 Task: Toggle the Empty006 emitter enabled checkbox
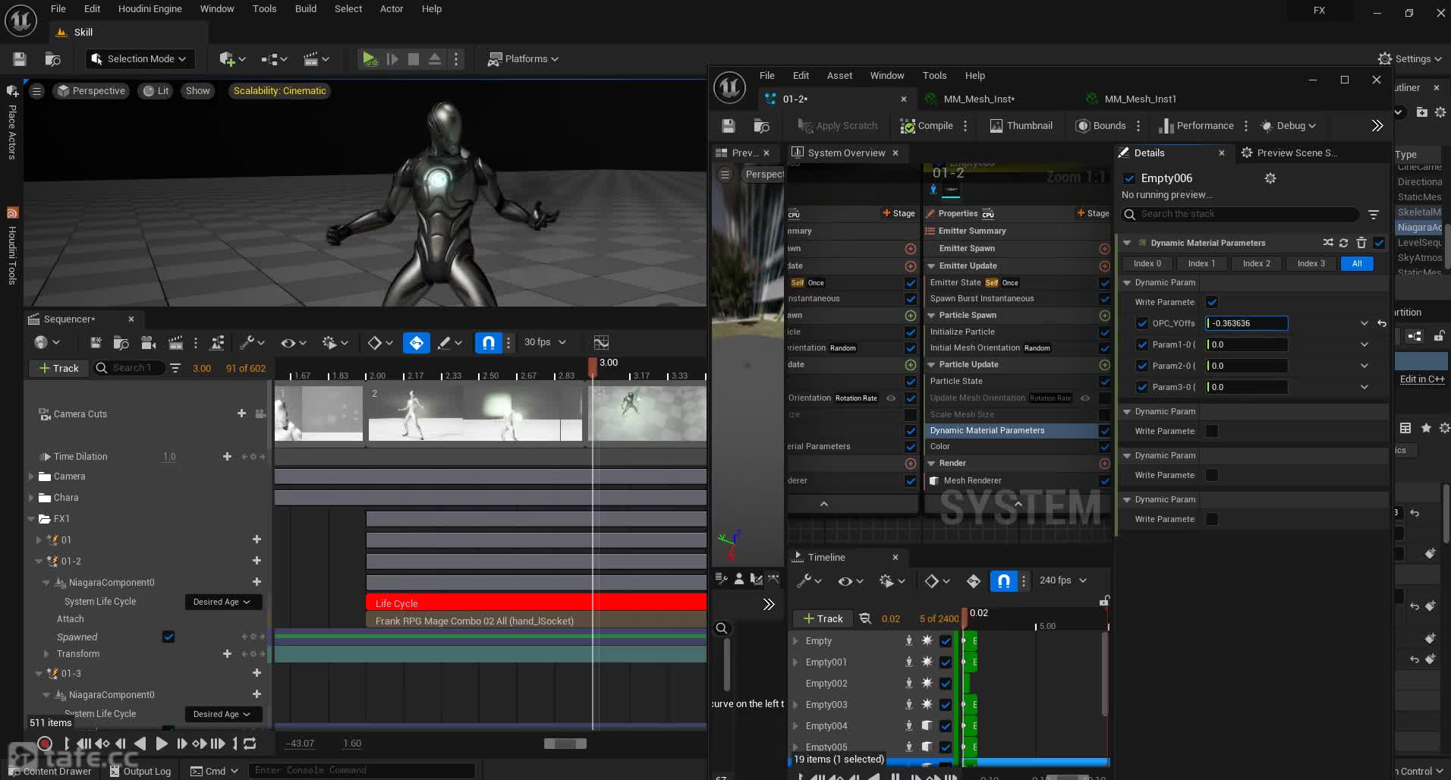pos(1129,178)
